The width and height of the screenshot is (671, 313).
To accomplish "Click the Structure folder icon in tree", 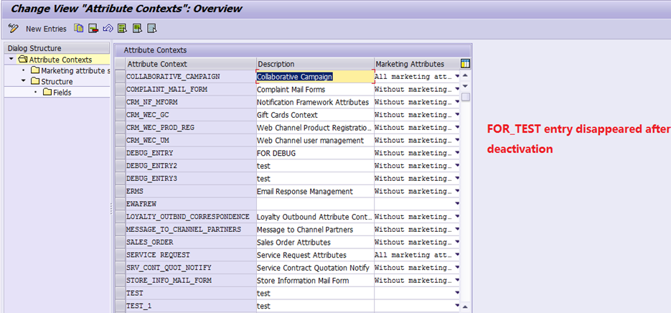I will coord(35,81).
